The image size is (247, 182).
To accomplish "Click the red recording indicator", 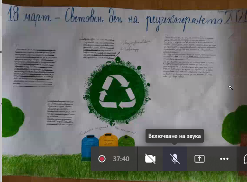I will click(102, 159).
